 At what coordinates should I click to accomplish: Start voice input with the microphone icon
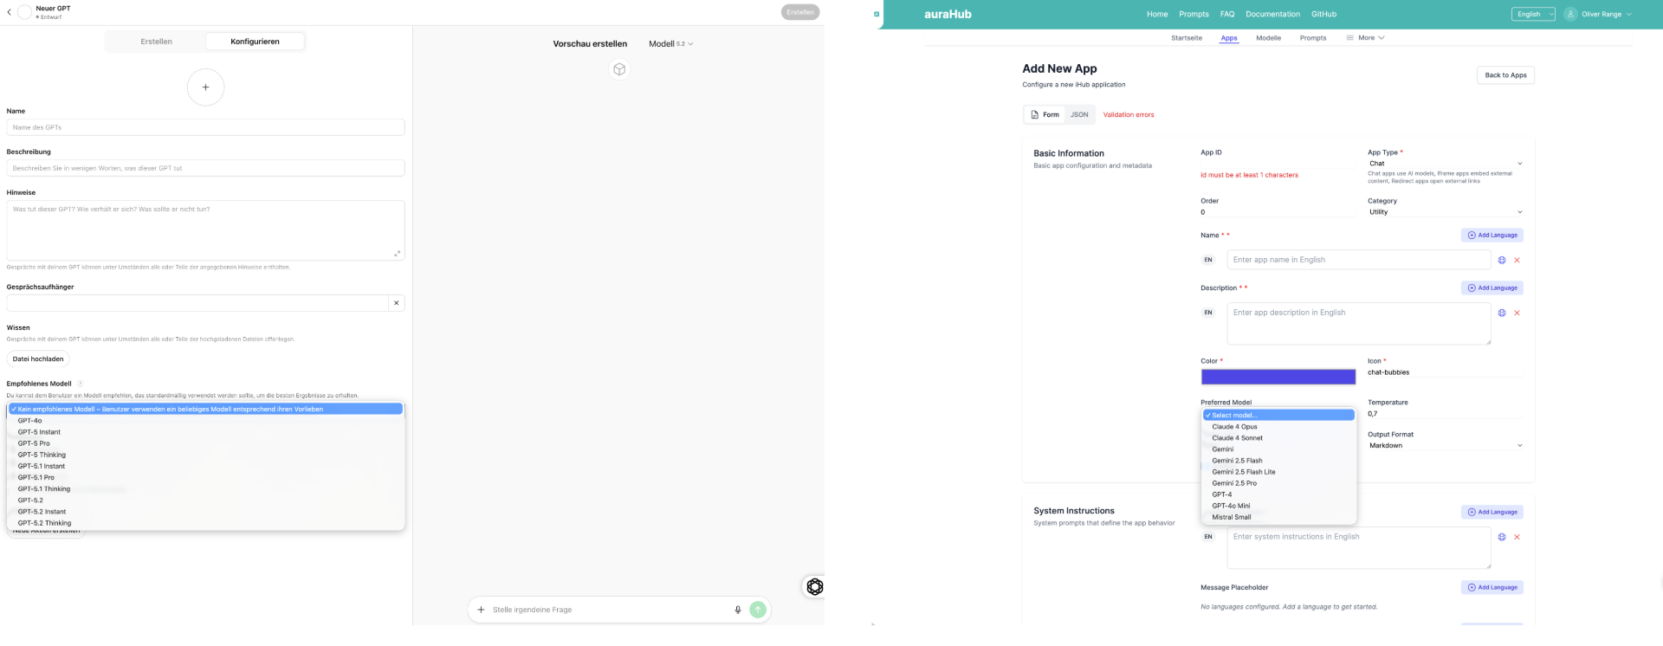(x=738, y=610)
